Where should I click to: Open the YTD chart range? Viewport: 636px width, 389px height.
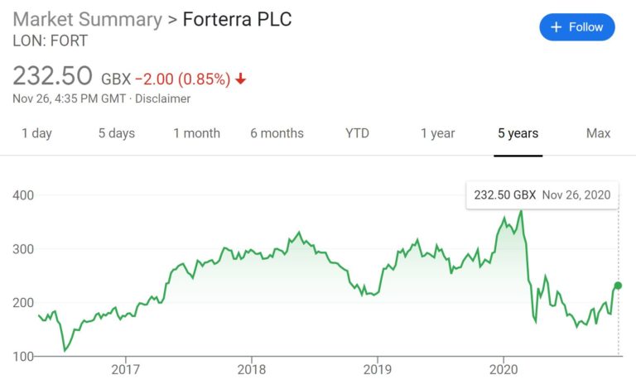[357, 133]
